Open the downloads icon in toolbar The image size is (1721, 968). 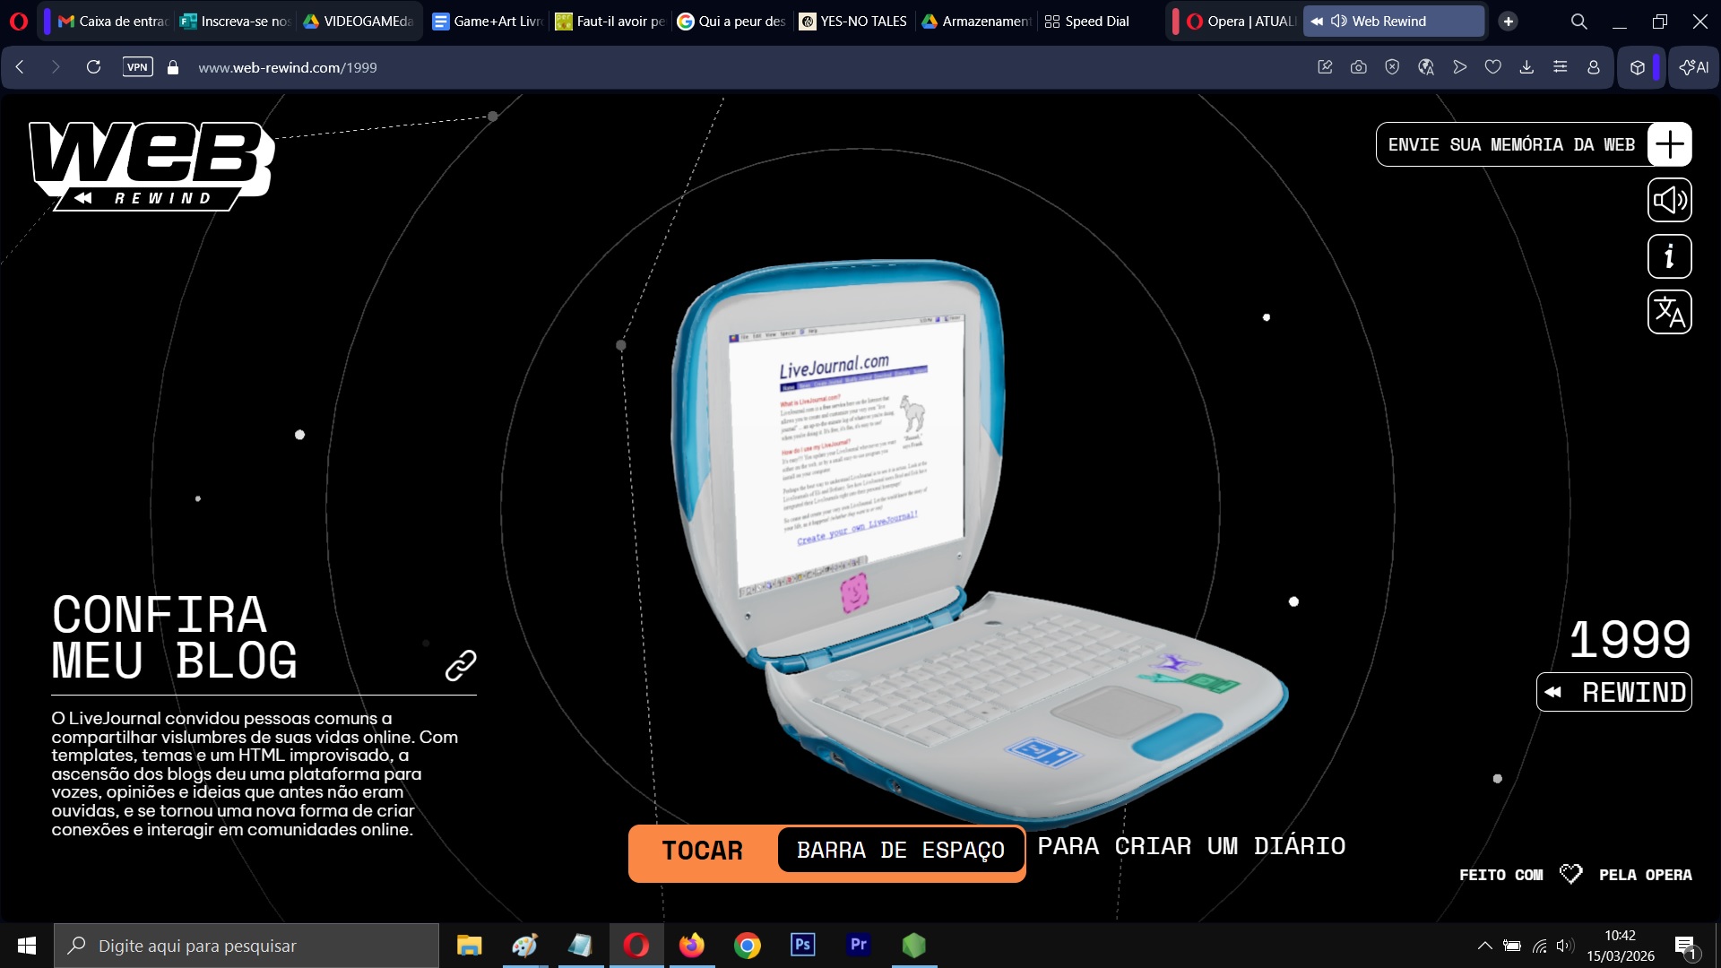point(1526,67)
